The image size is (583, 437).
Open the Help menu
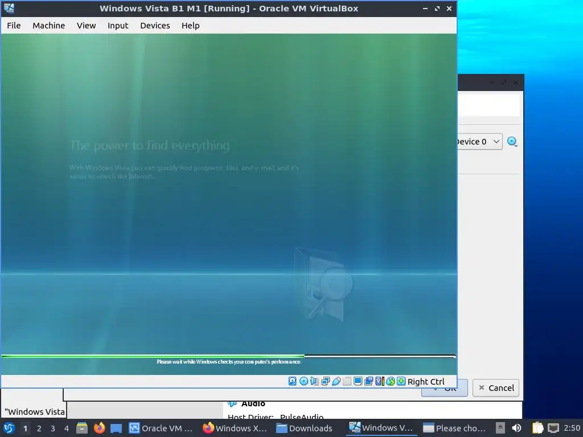190,26
